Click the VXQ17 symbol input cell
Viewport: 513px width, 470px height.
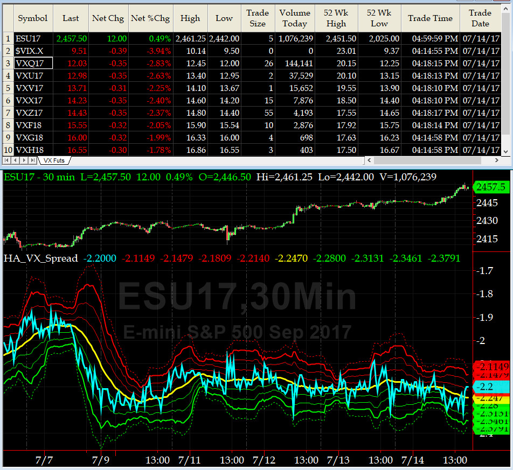click(x=33, y=64)
